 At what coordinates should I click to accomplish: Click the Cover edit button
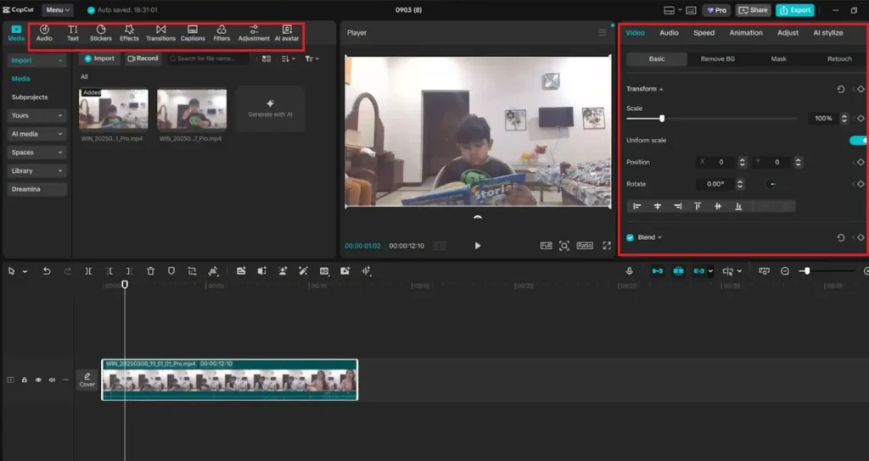tap(87, 380)
